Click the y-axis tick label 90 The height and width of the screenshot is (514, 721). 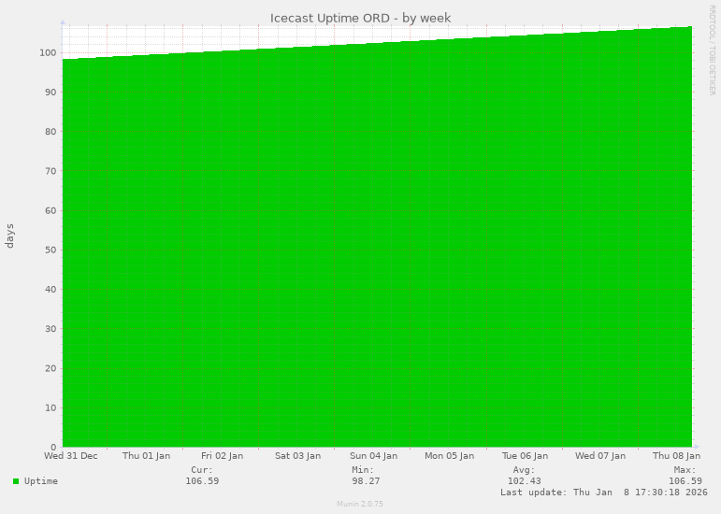pyautogui.click(x=50, y=93)
